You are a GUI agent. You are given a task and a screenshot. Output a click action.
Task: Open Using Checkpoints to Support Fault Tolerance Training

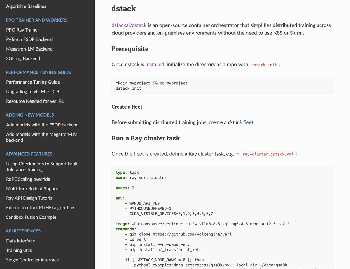pos(42,166)
